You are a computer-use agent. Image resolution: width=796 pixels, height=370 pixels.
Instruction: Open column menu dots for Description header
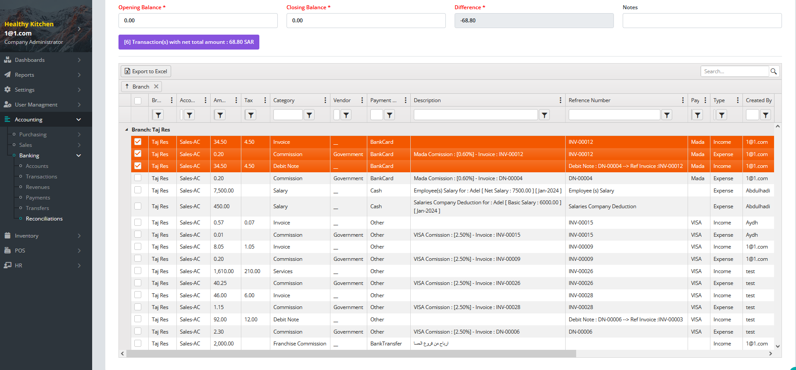[560, 100]
